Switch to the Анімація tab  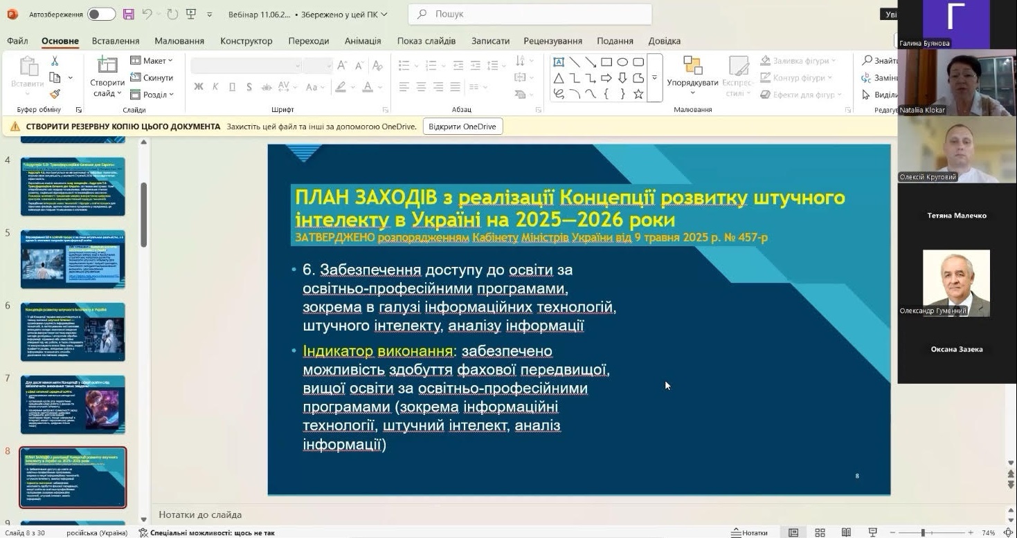363,41
